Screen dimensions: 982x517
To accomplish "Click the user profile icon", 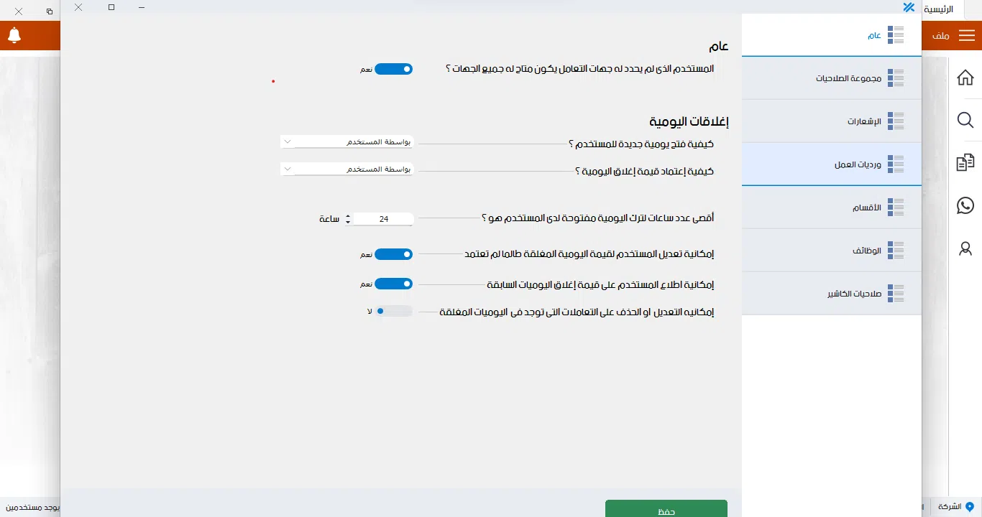I will (965, 248).
